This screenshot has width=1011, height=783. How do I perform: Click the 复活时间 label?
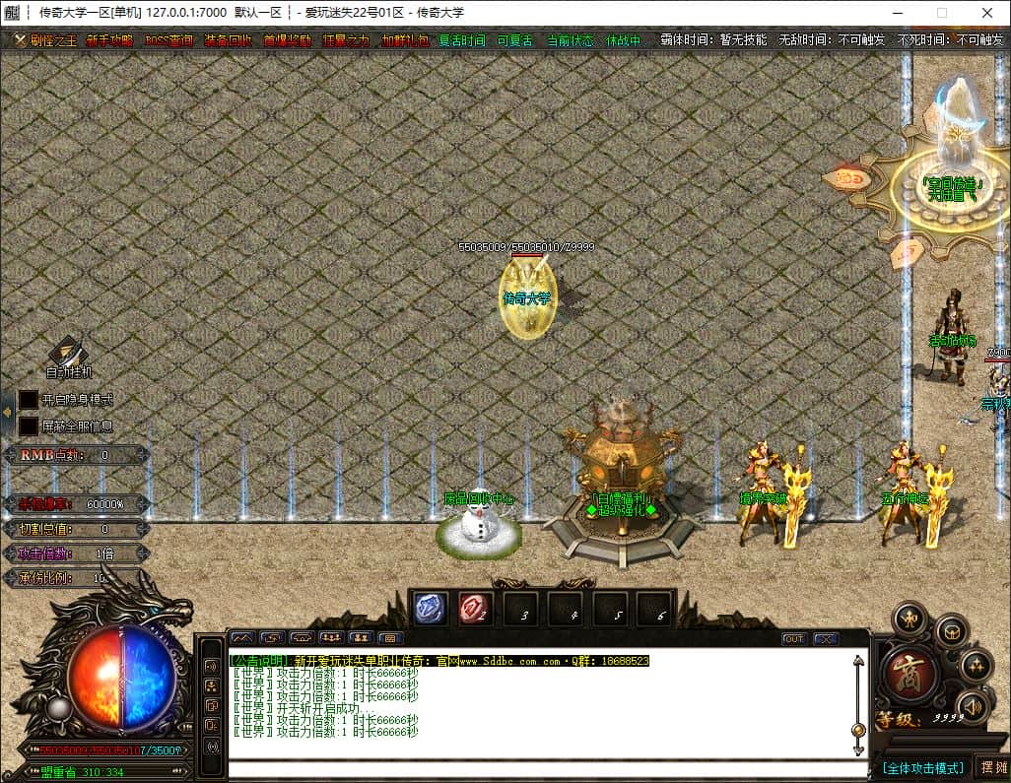(x=462, y=40)
